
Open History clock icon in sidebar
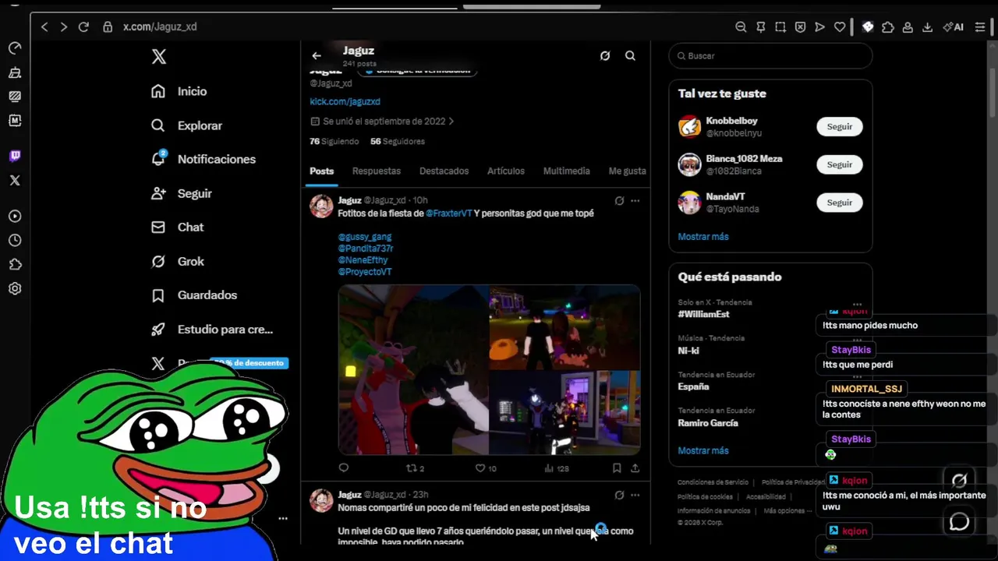[x=15, y=240]
